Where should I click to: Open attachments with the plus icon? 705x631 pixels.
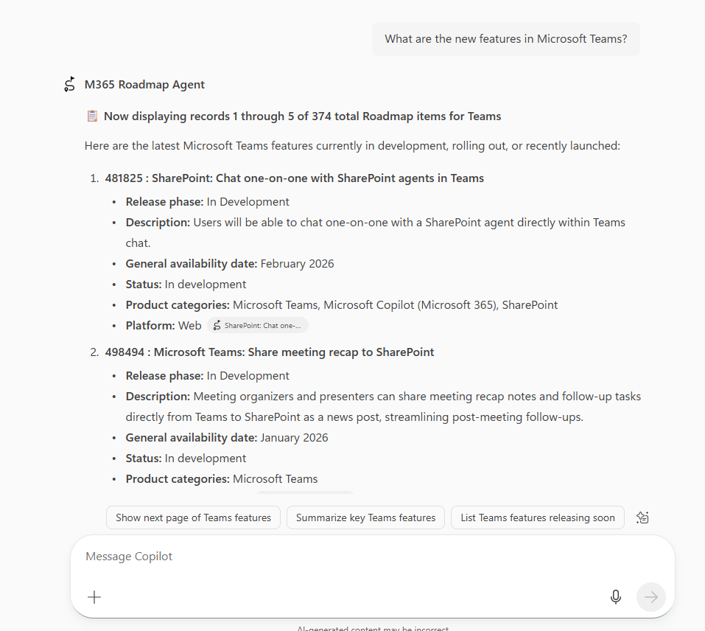click(94, 597)
